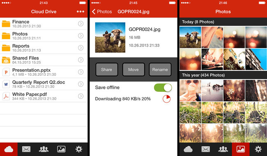Open settings gear in the Photos screen tab bar
Viewport: 267px width, 156px height.
[258, 149]
